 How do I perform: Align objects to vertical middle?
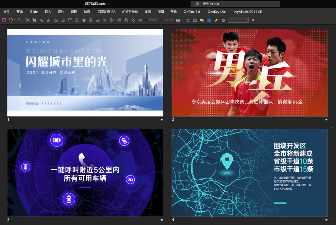click(105, 20)
